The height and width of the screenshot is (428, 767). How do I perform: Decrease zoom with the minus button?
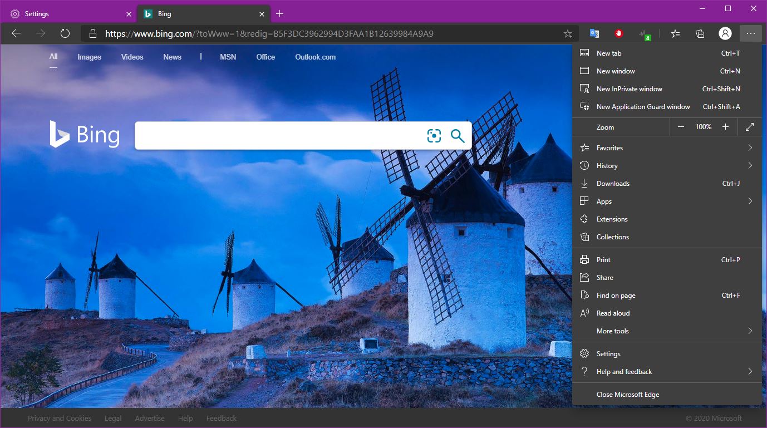click(x=681, y=127)
